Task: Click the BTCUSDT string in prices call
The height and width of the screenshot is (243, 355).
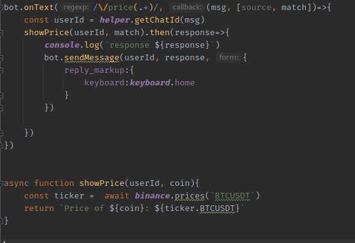Action: pyautogui.click(x=232, y=196)
